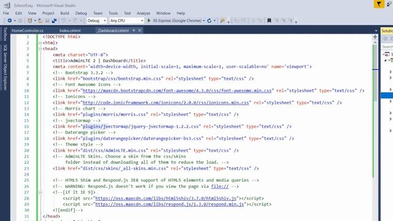Click the Visual Studio logo icon
The width and height of the screenshot is (393, 221).
[x=7, y=6]
